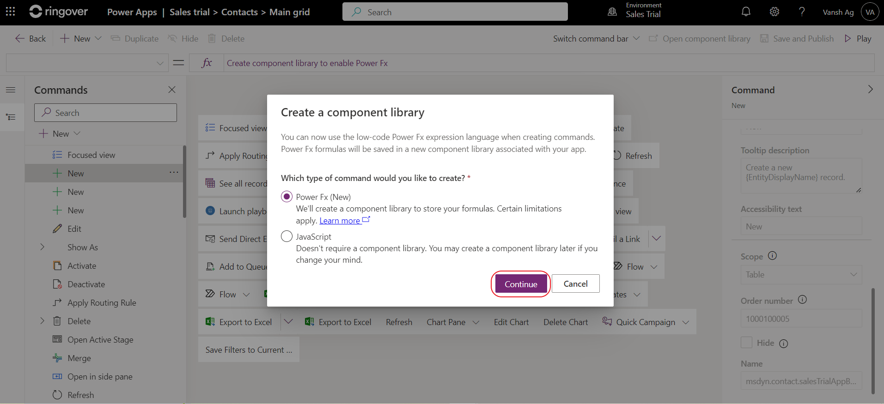This screenshot has height=404, width=884.
Task: Click the Sales trial breadcrumb
Action: point(189,12)
